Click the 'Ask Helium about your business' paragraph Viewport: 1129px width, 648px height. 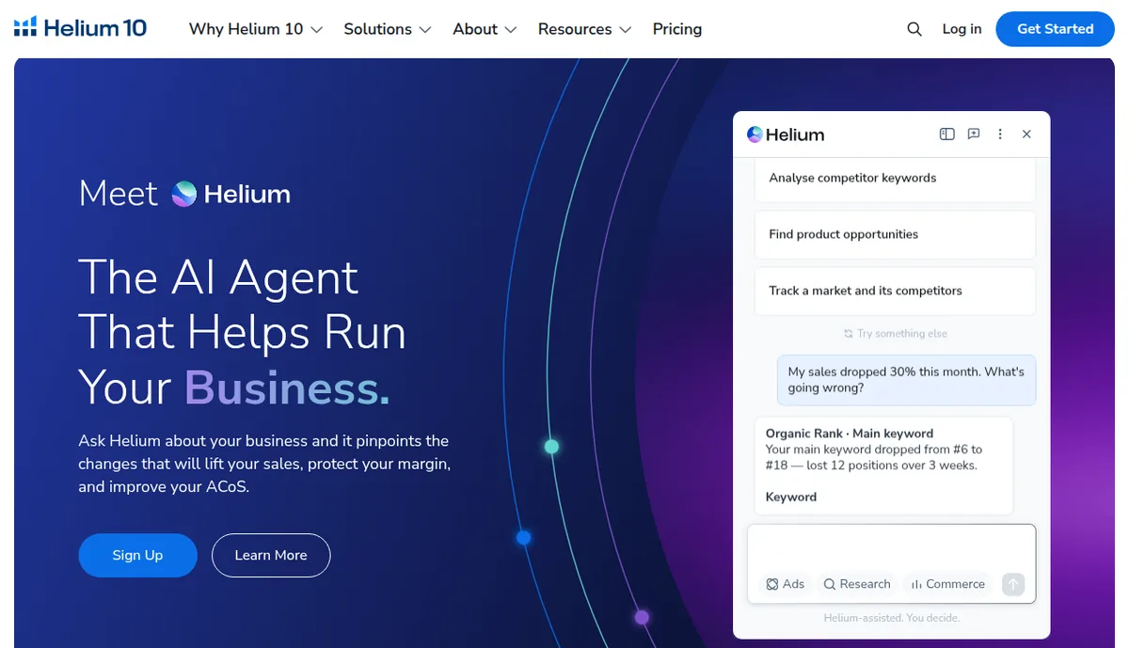(x=264, y=464)
